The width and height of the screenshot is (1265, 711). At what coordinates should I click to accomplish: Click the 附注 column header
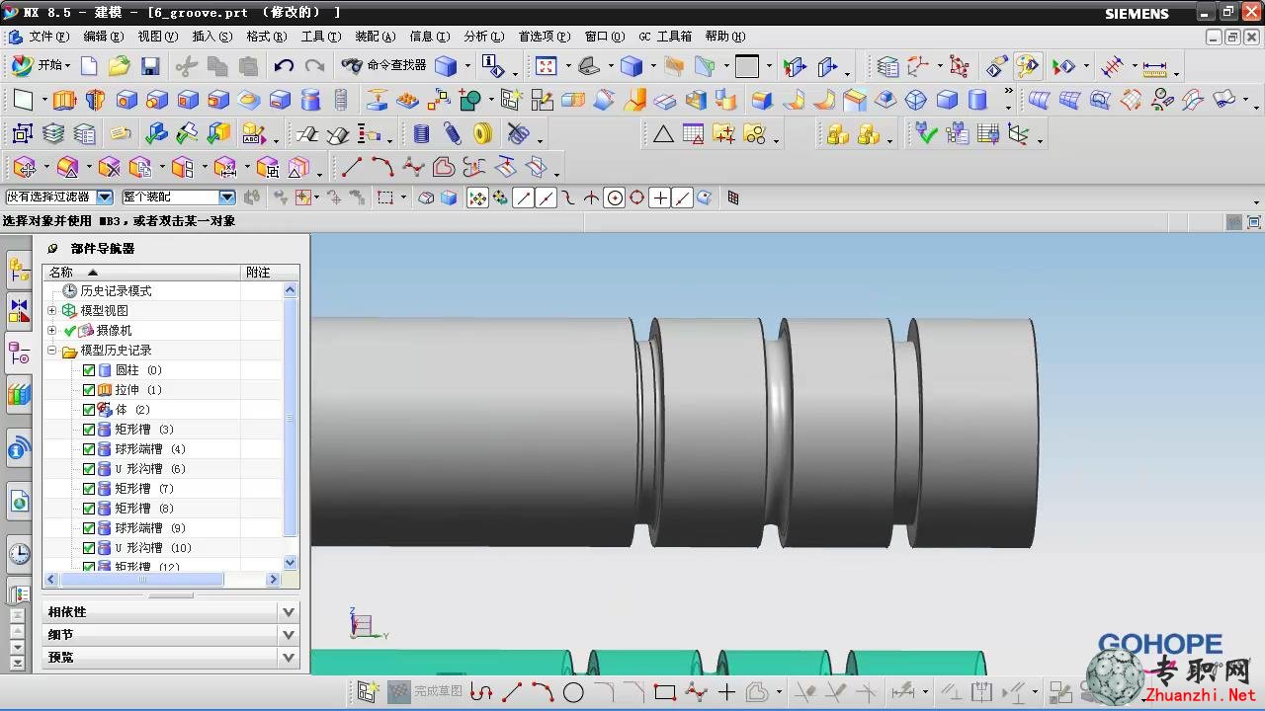(x=270, y=273)
